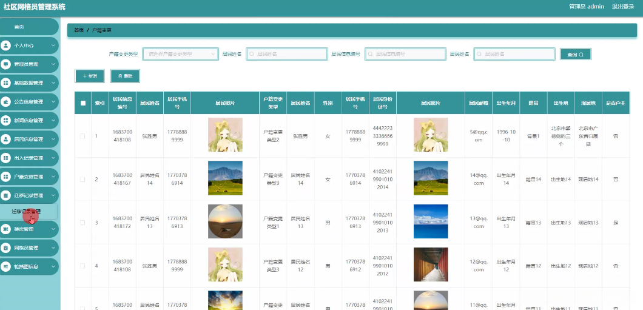Click the 社区网格员管理系统 title
This screenshot has height=310, width=643.
pos(34,7)
